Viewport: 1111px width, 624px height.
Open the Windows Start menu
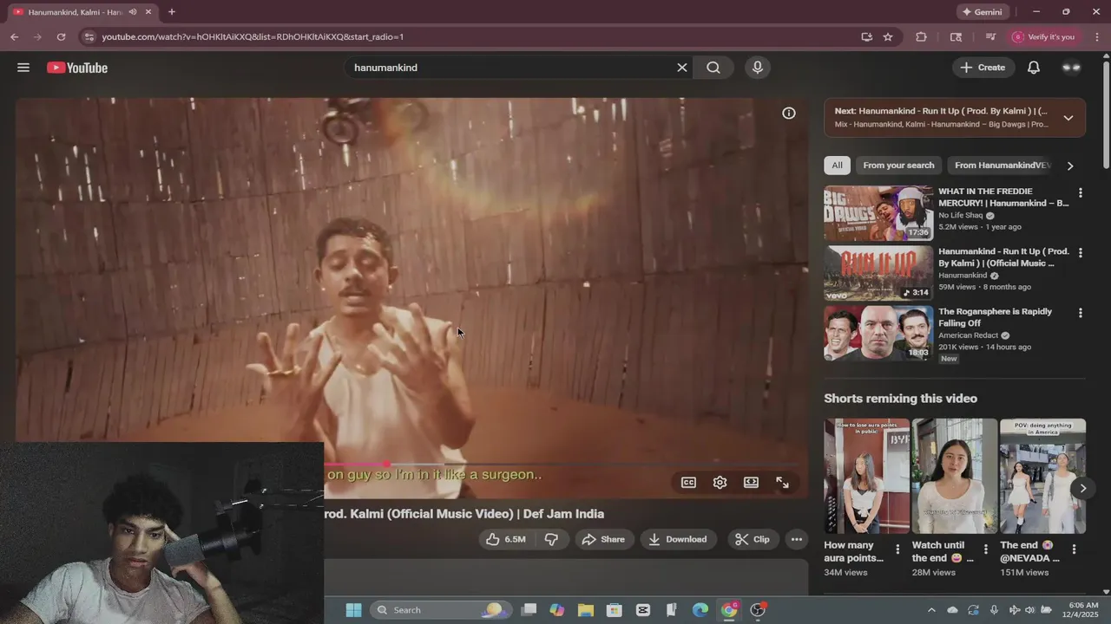(353, 610)
